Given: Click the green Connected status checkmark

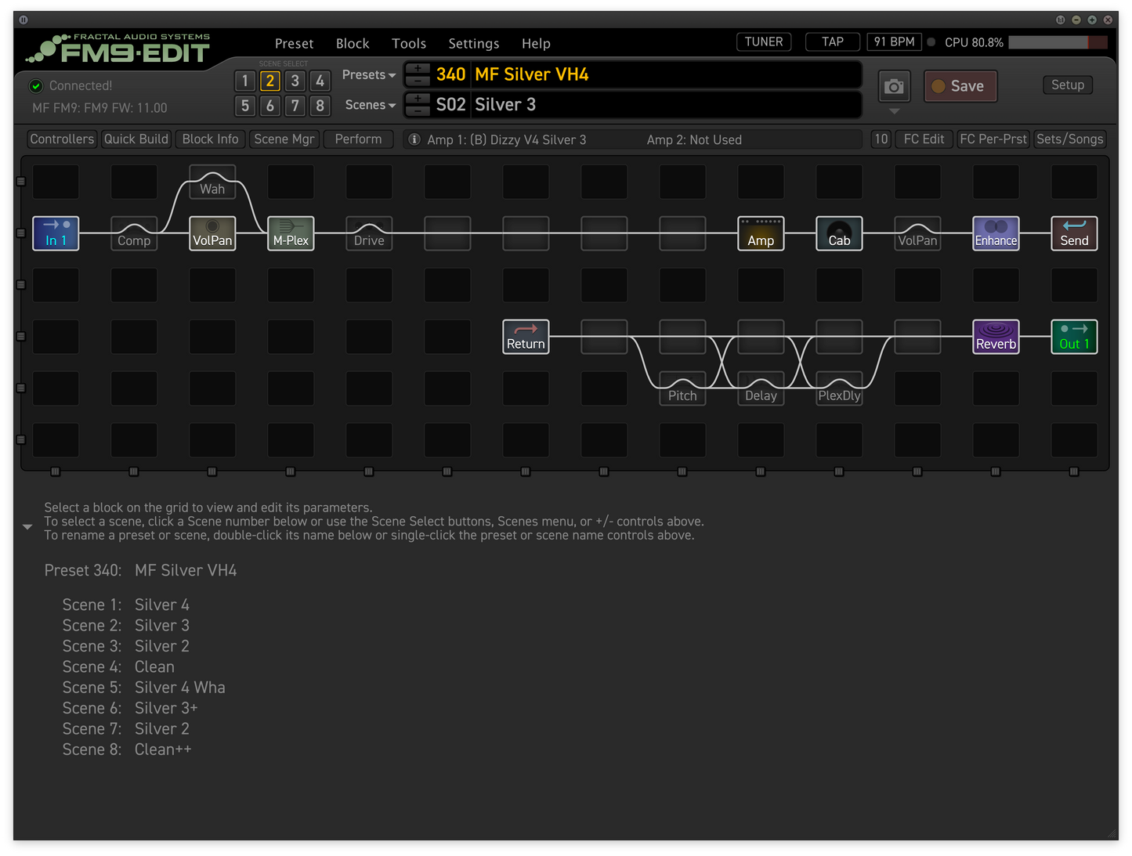Looking at the screenshot, I should 36,86.
